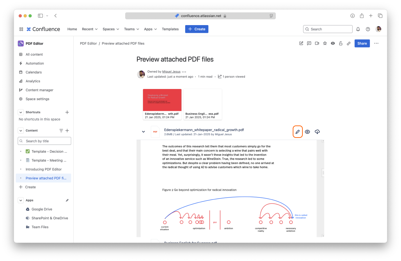Open Edenspiekermann PDF thumbnail

pyautogui.click(x=162, y=104)
